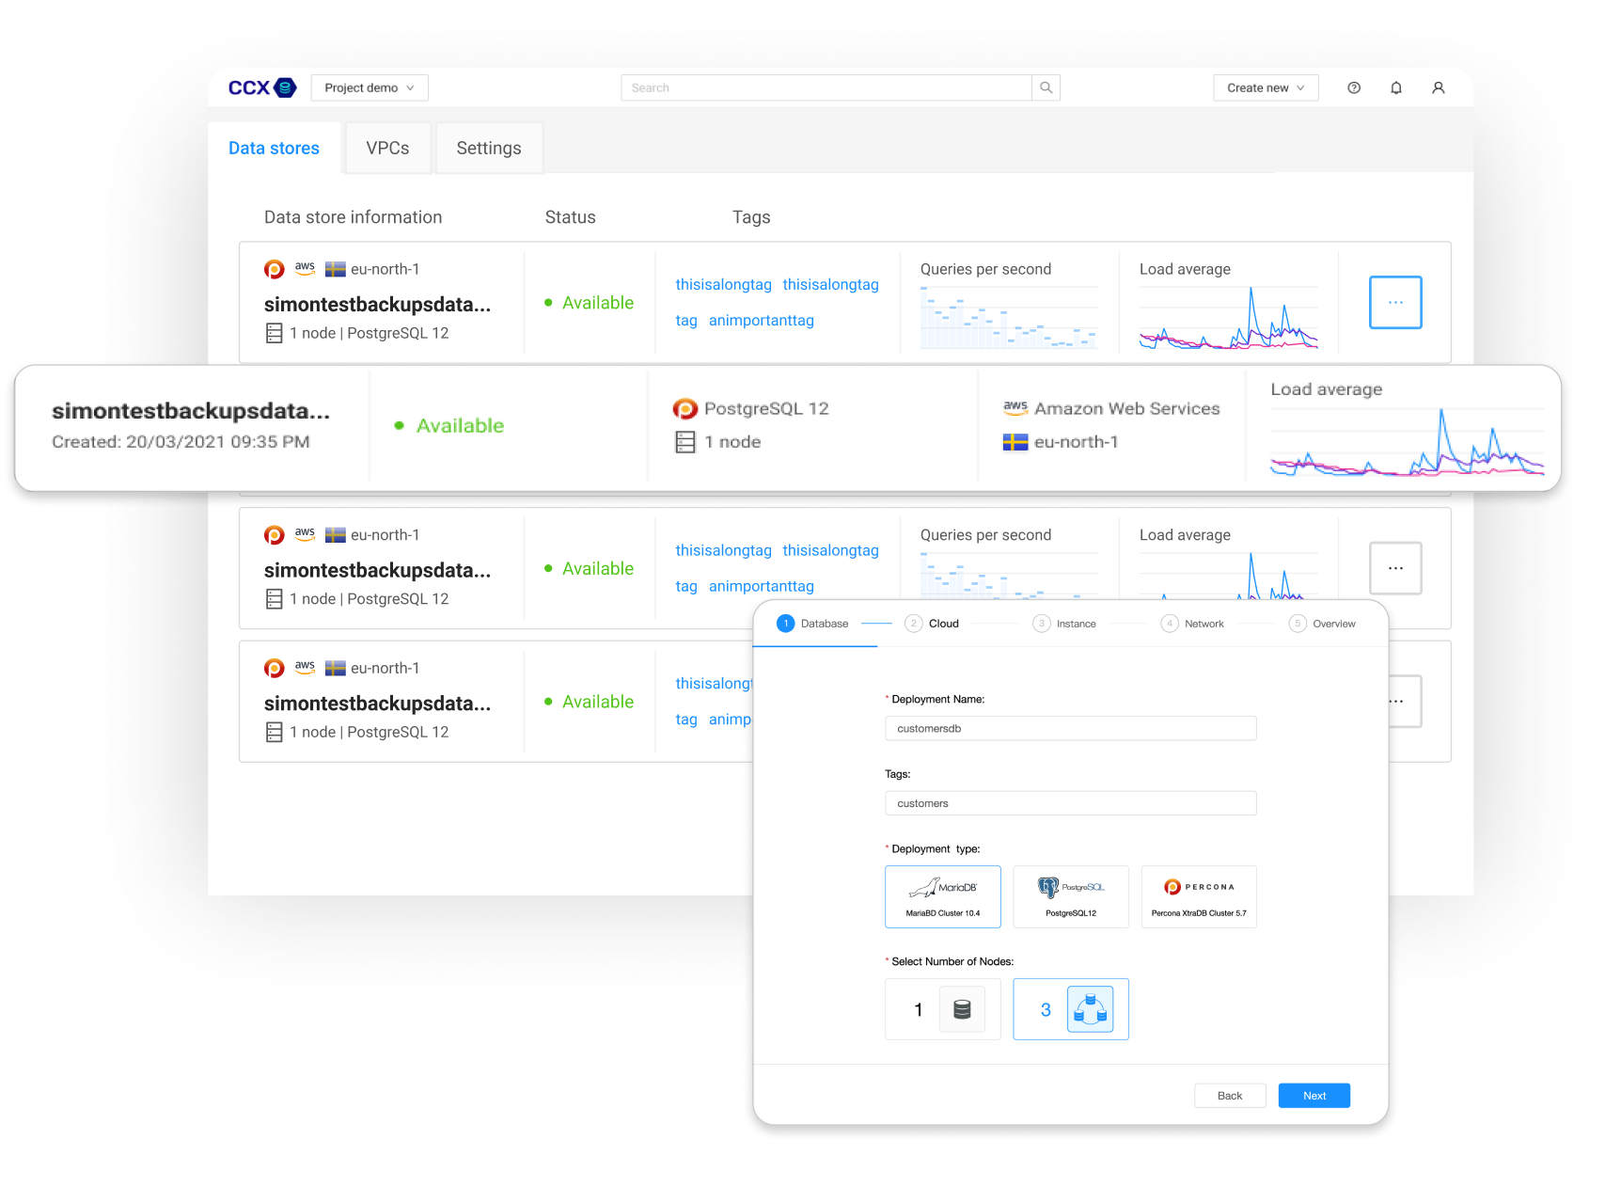This screenshot has height=1187, width=1605.
Task: Select the Percona XtraDB Cluster 5.7 option
Action: (1199, 896)
